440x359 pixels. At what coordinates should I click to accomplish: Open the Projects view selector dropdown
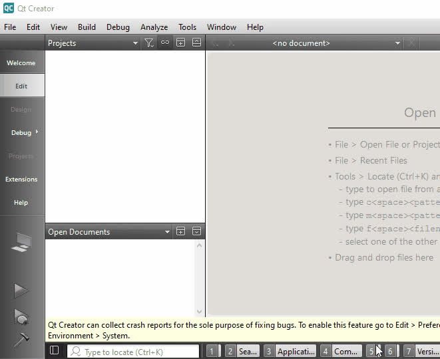(x=93, y=43)
